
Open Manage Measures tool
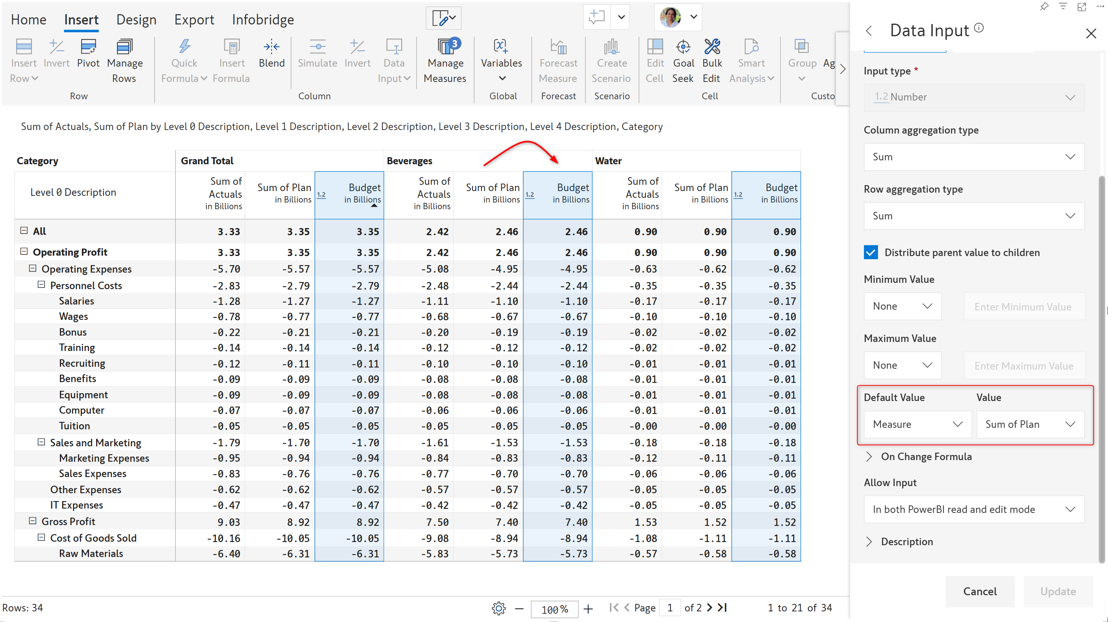tap(445, 47)
